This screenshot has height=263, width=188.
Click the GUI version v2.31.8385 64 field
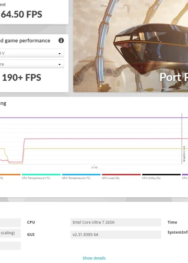115,234
